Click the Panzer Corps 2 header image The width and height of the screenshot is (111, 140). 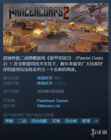[x=56, y=28]
